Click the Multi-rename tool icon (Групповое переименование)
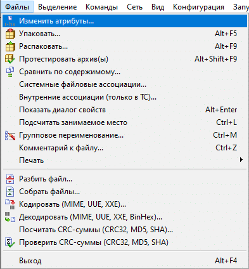The height and width of the screenshot is (269, 249). (10, 135)
